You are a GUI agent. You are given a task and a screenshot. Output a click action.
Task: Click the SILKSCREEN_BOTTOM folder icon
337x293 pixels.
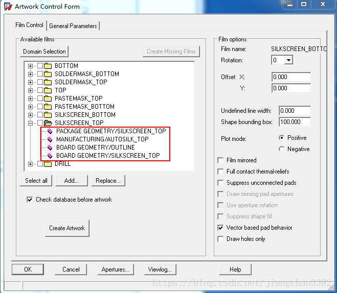[x=48, y=115]
